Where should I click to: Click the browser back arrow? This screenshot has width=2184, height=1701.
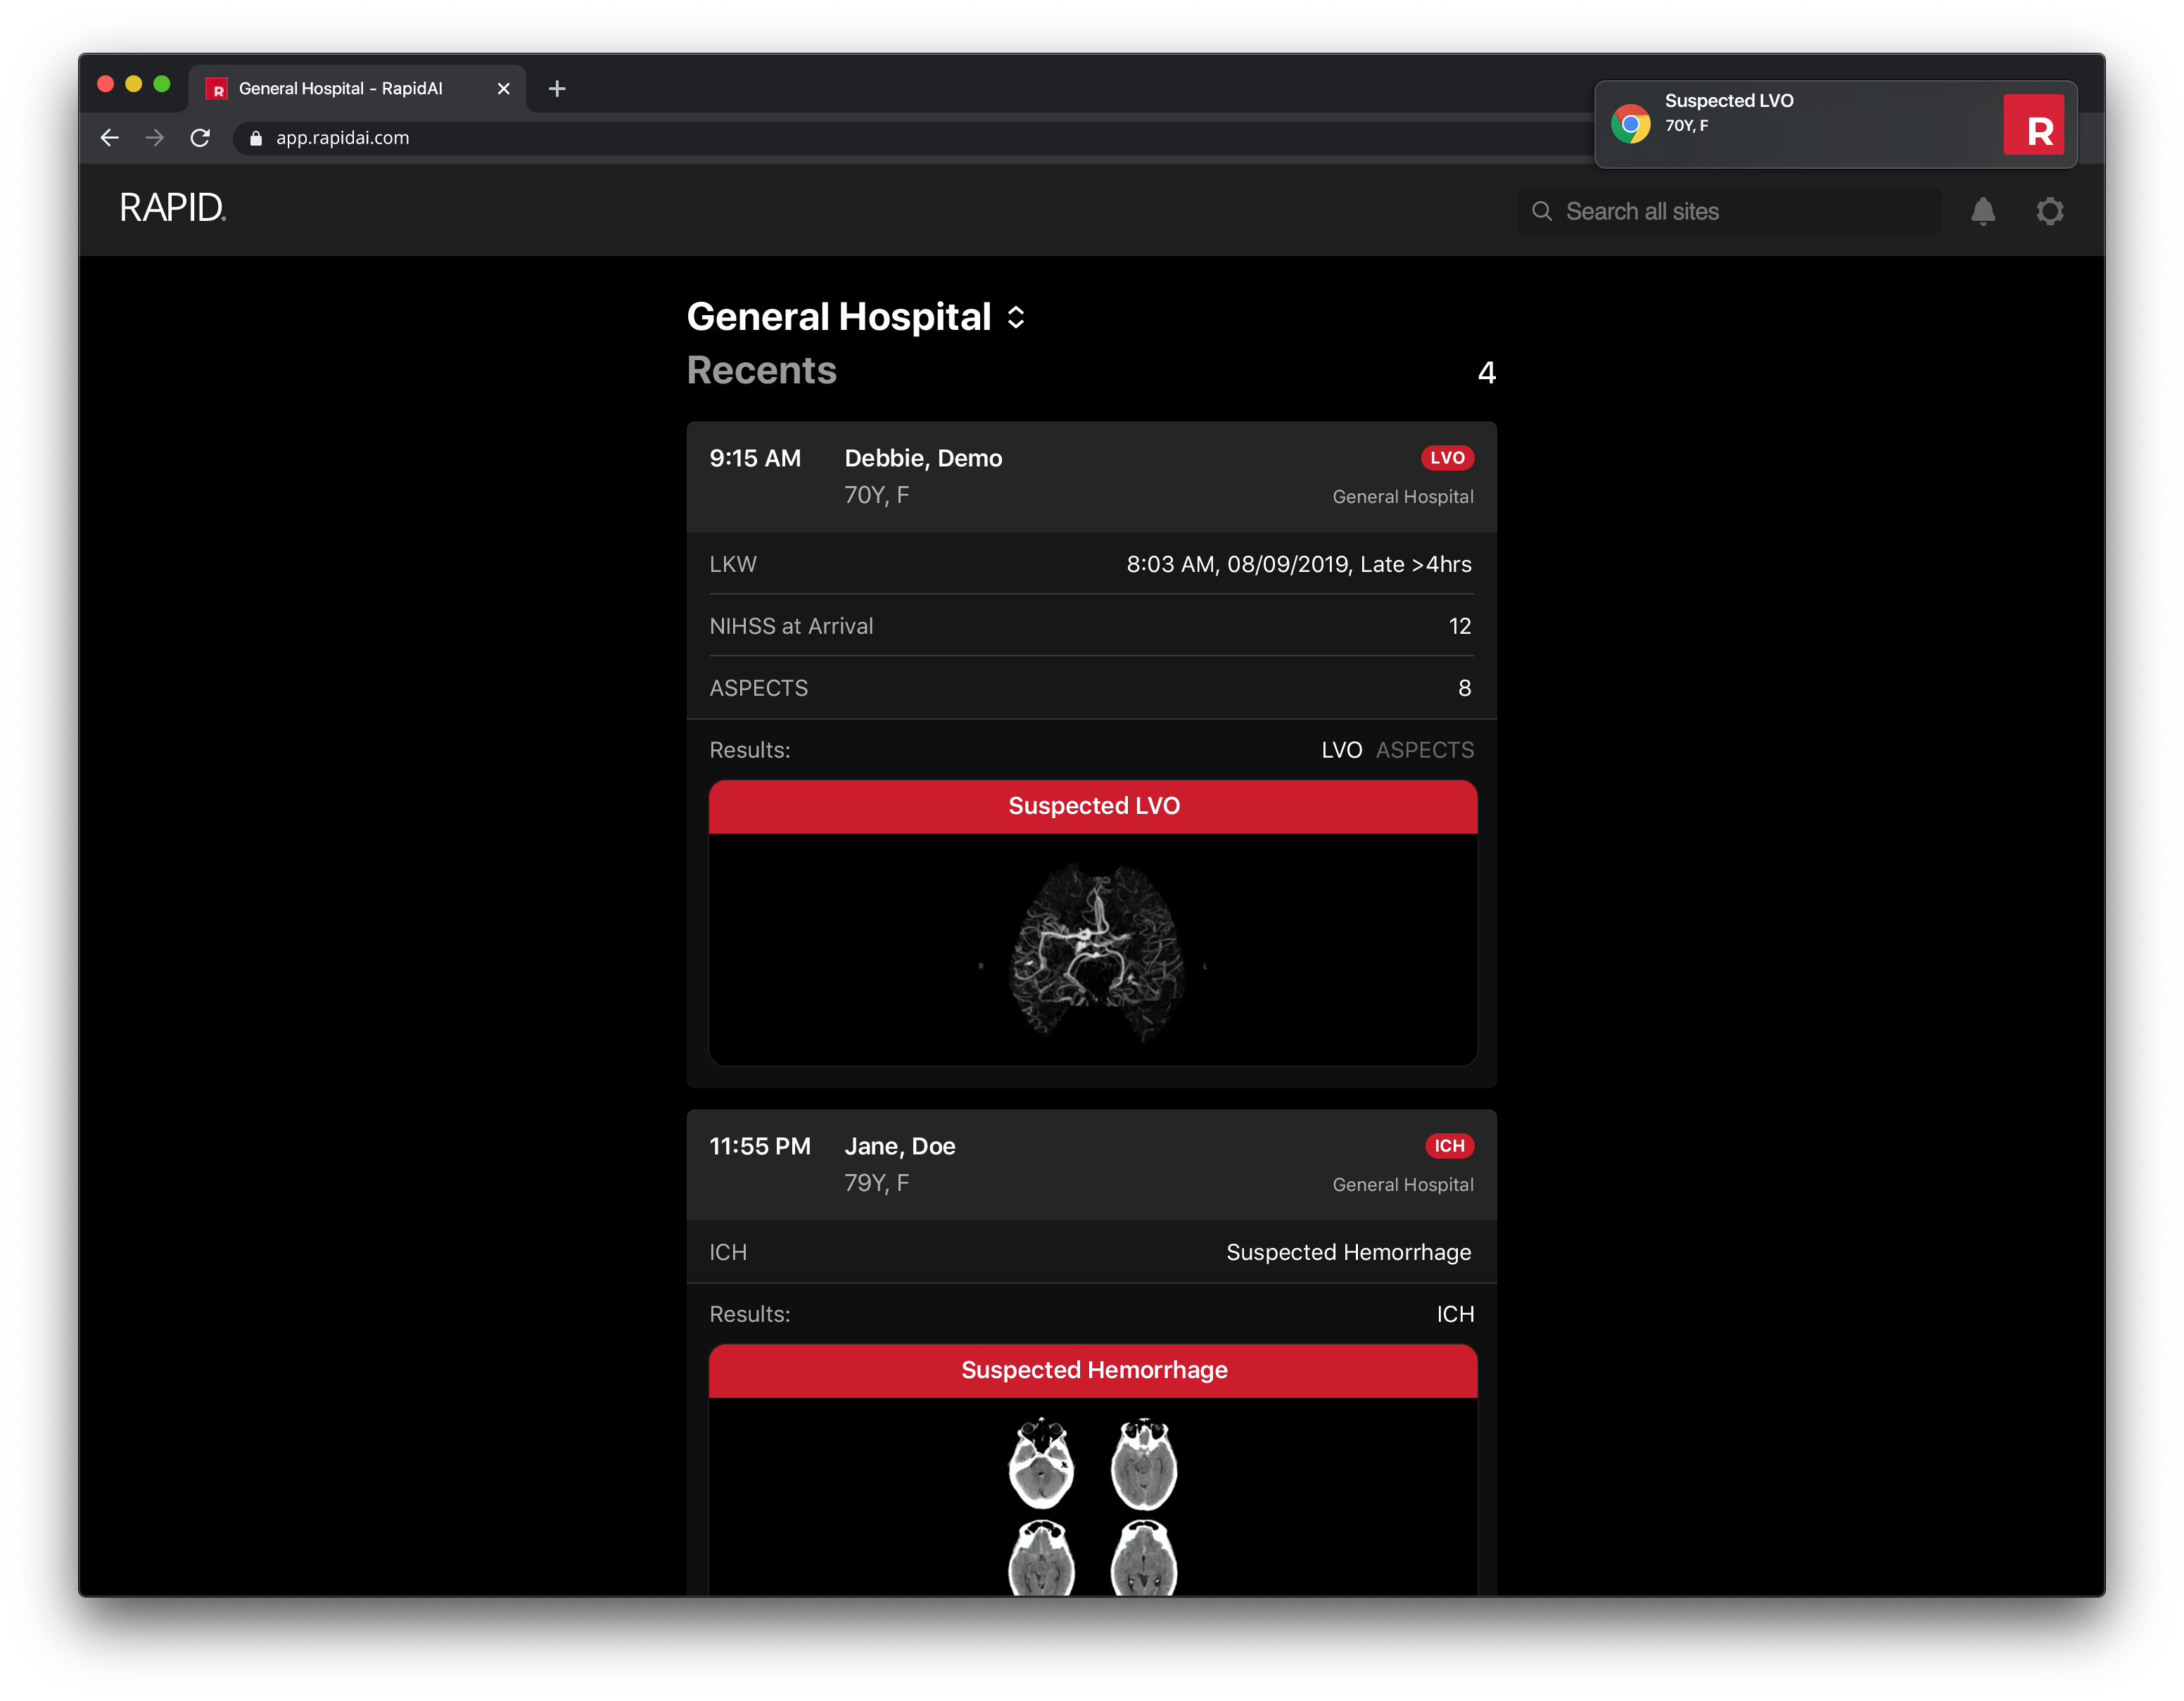click(110, 138)
